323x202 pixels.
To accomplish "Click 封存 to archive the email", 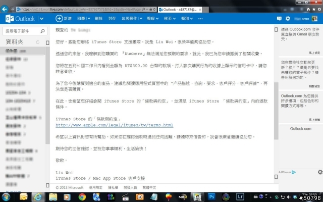I will pos(112,19).
